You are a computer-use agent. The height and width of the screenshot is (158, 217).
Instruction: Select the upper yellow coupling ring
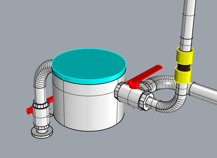[185, 56]
